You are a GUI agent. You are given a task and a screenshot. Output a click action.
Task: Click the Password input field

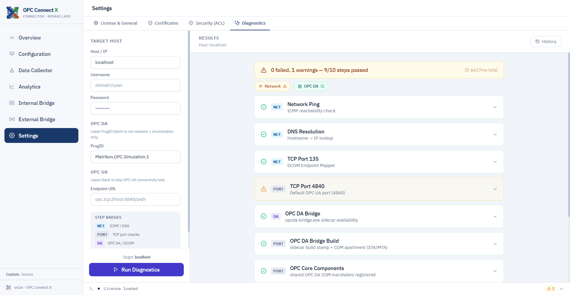coord(135,108)
